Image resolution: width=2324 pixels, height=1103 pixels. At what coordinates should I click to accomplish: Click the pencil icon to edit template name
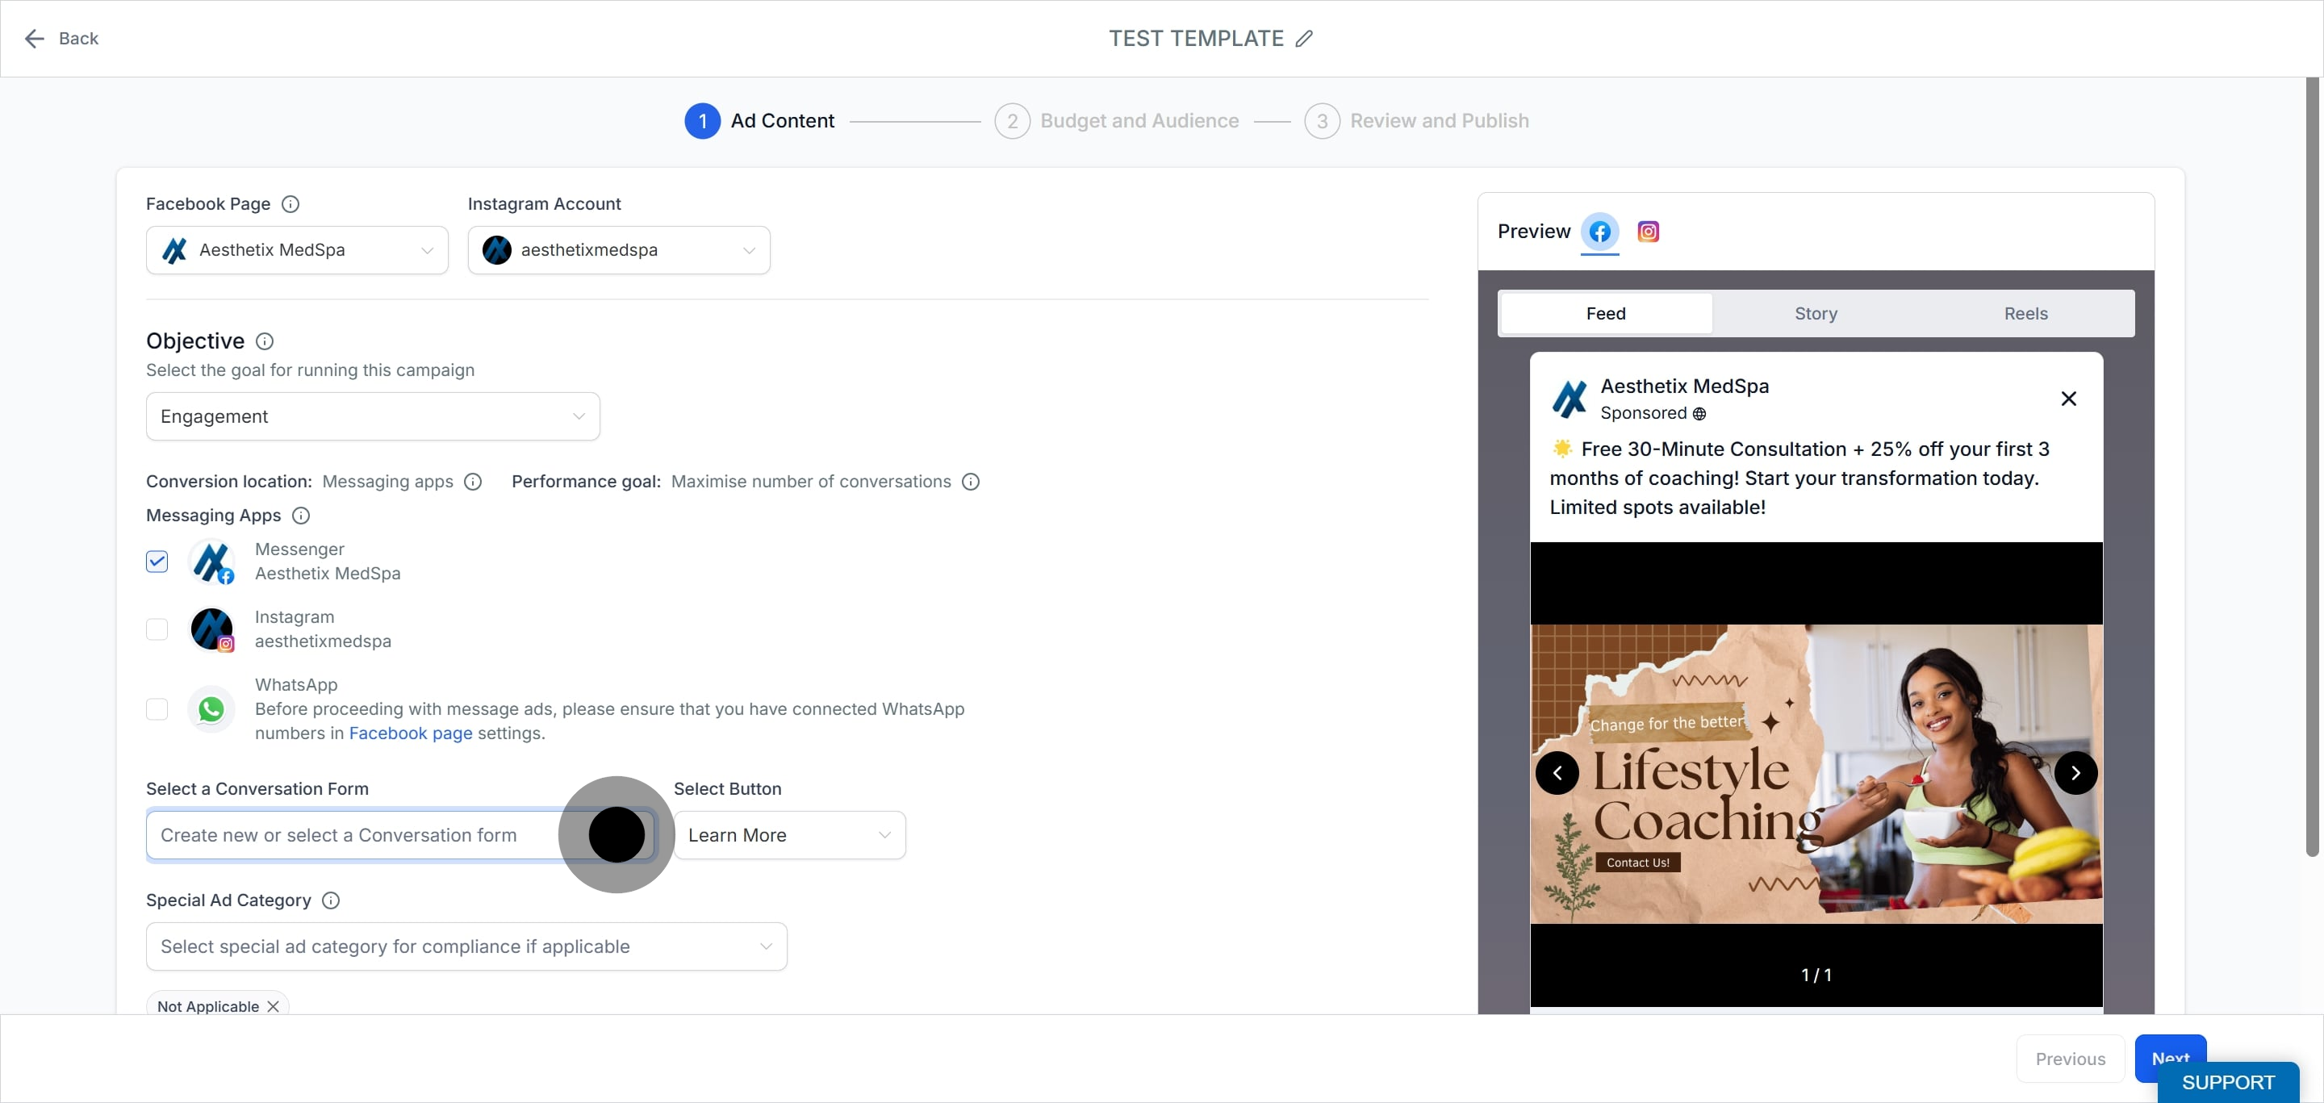tap(1304, 39)
